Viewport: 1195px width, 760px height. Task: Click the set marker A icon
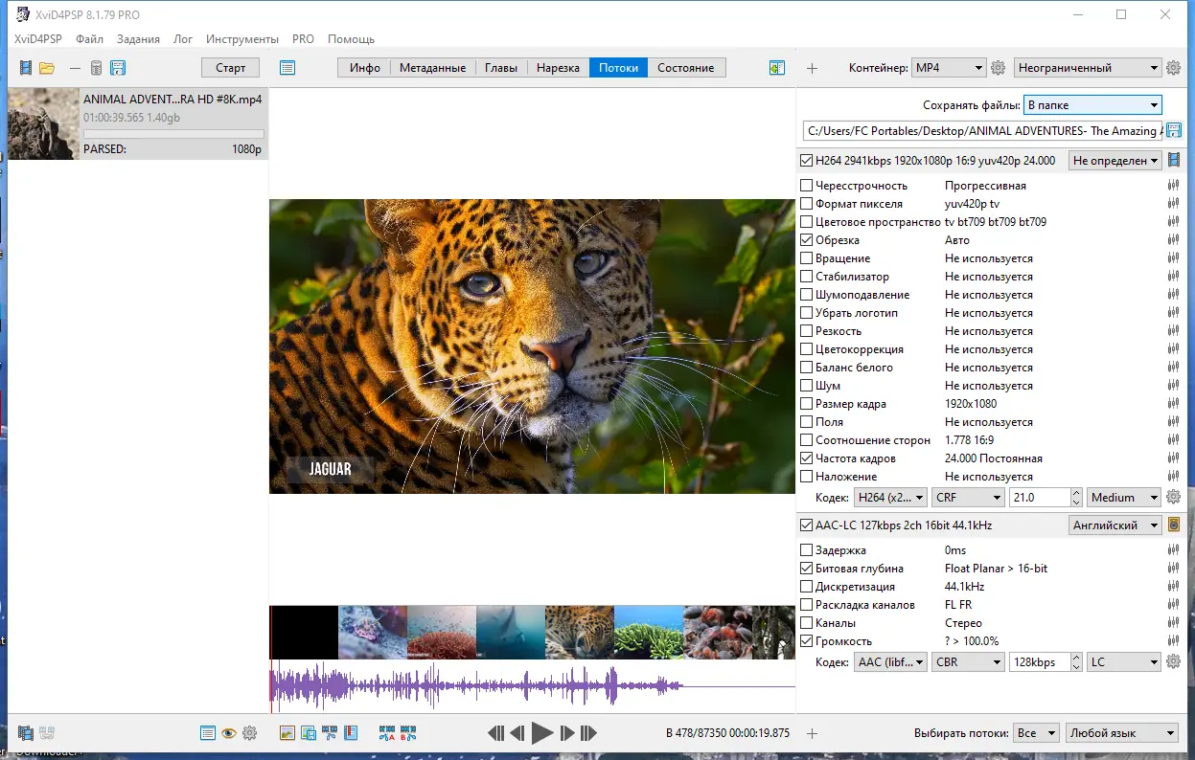[x=387, y=733]
